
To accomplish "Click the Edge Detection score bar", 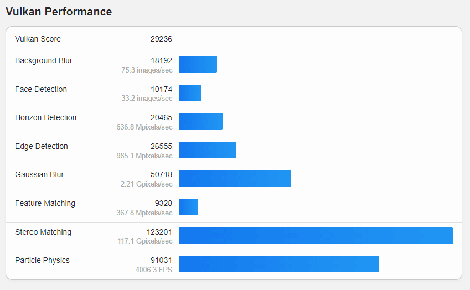I will [x=208, y=150].
